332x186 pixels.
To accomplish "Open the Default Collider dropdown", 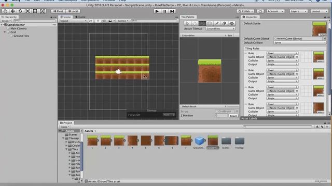I will coord(300,42).
